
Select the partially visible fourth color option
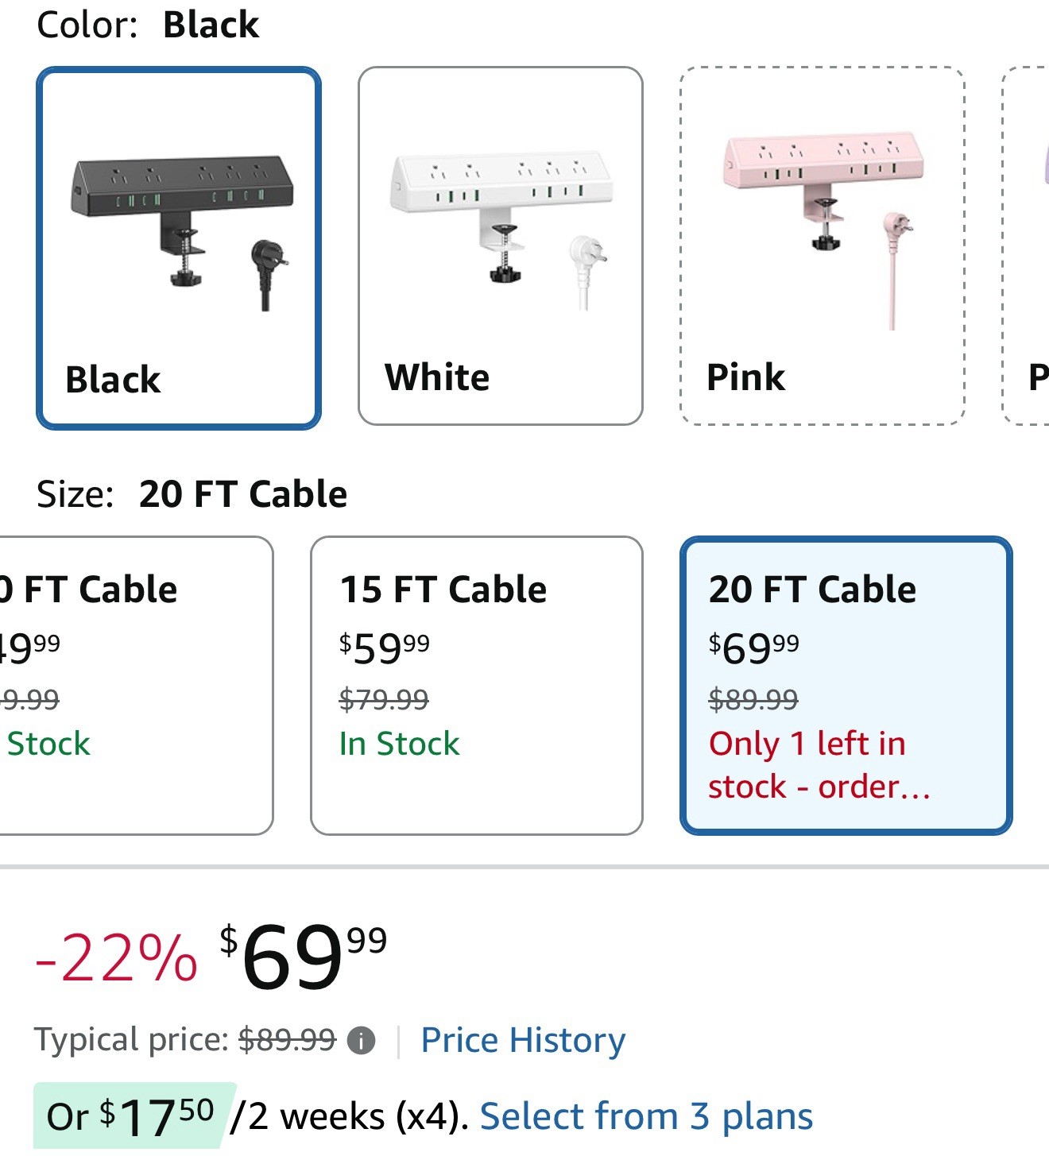(x=1027, y=246)
